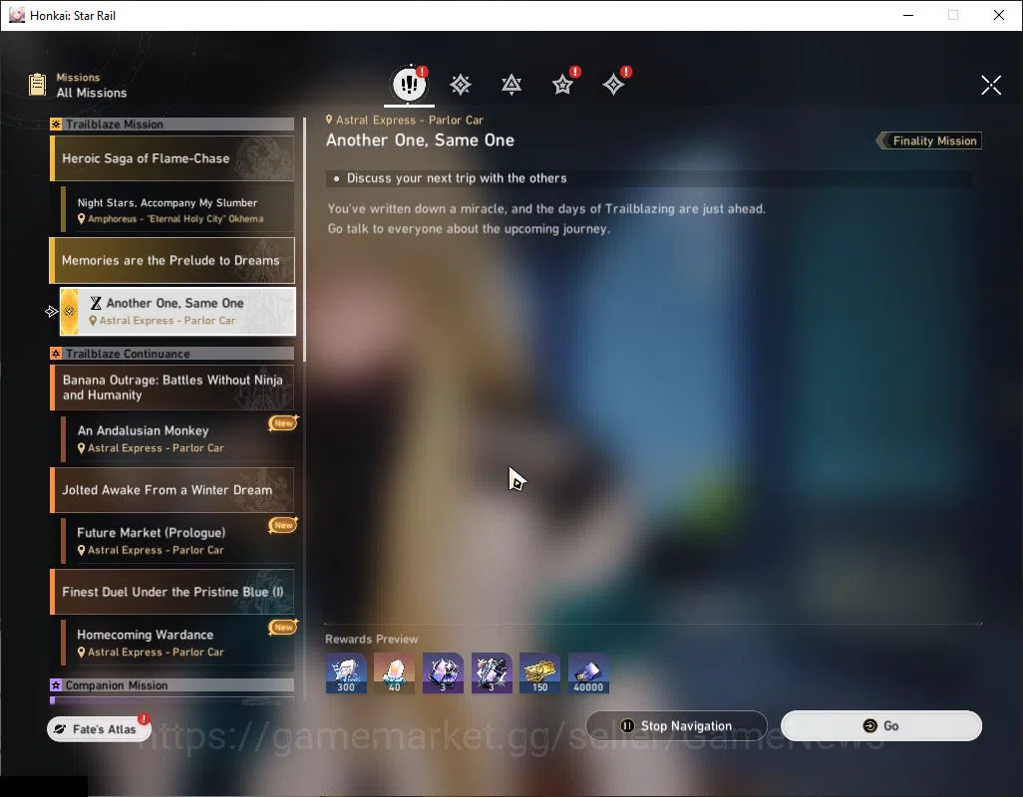Click location pin on Homecoming Wardance row
Screen dimensions: 1023x797
(x=82, y=653)
